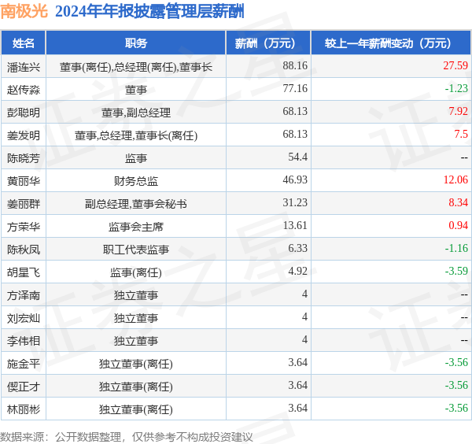Click the 职务 column header
Image resolution: width=472 pixels, height=444 pixels.
coord(136,43)
